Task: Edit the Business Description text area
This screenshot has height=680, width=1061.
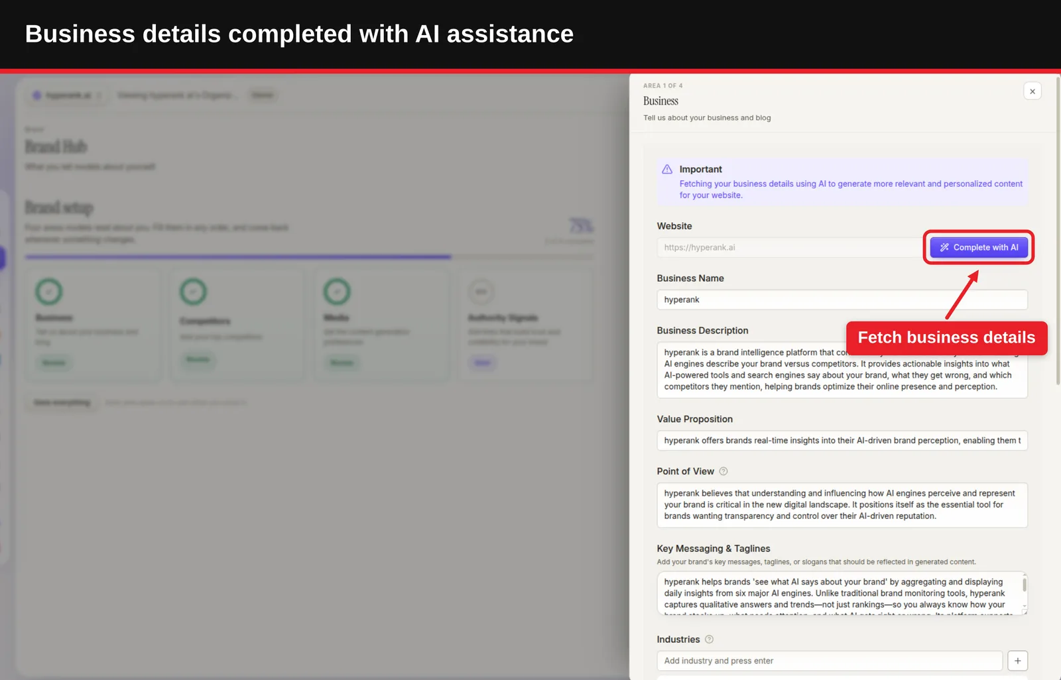Action: (x=842, y=370)
